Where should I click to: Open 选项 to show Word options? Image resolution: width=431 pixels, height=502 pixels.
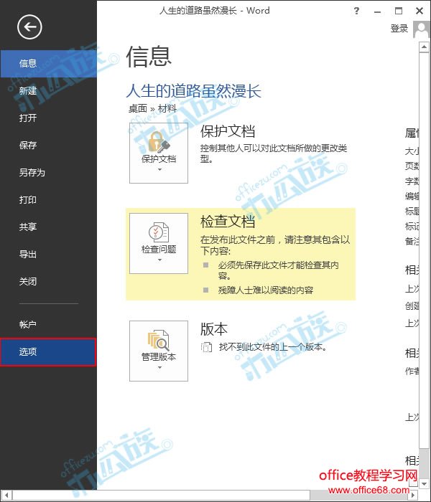coord(48,352)
